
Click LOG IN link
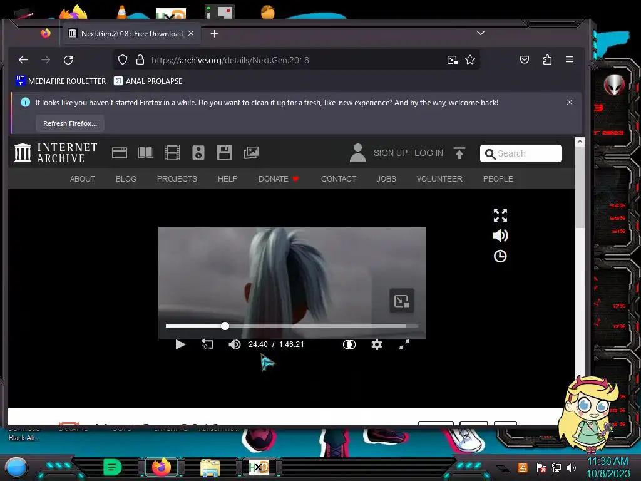coord(429,153)
